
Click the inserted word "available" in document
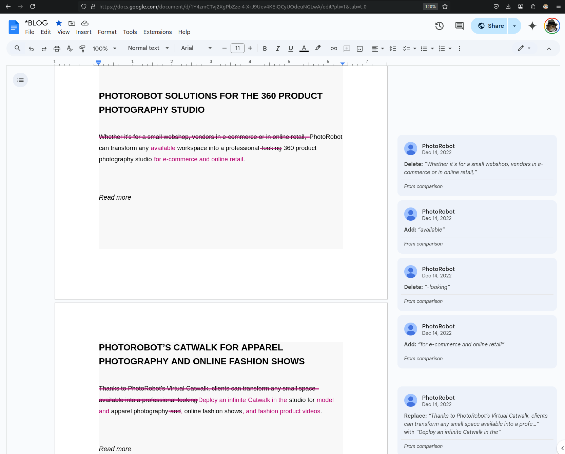click(163, 148)
